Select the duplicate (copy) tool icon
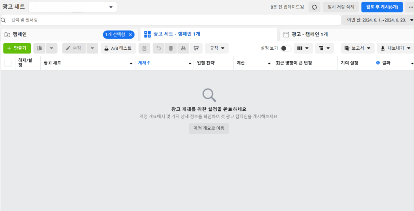 [39, 48]
